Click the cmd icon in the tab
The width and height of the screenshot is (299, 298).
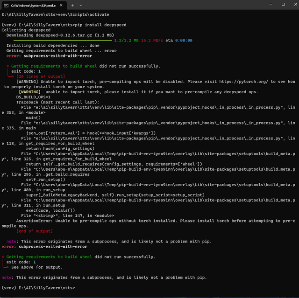tap(6, 6)
